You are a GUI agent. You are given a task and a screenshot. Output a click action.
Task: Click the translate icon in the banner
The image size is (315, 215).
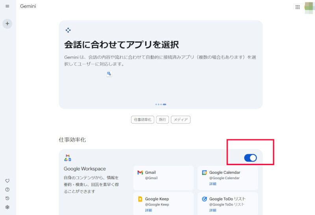tap(109, 74)
